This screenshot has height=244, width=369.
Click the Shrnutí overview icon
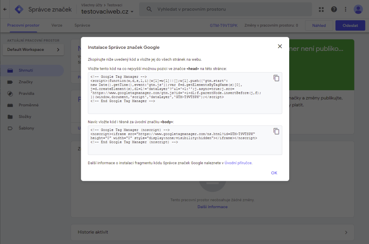(10, 70)
